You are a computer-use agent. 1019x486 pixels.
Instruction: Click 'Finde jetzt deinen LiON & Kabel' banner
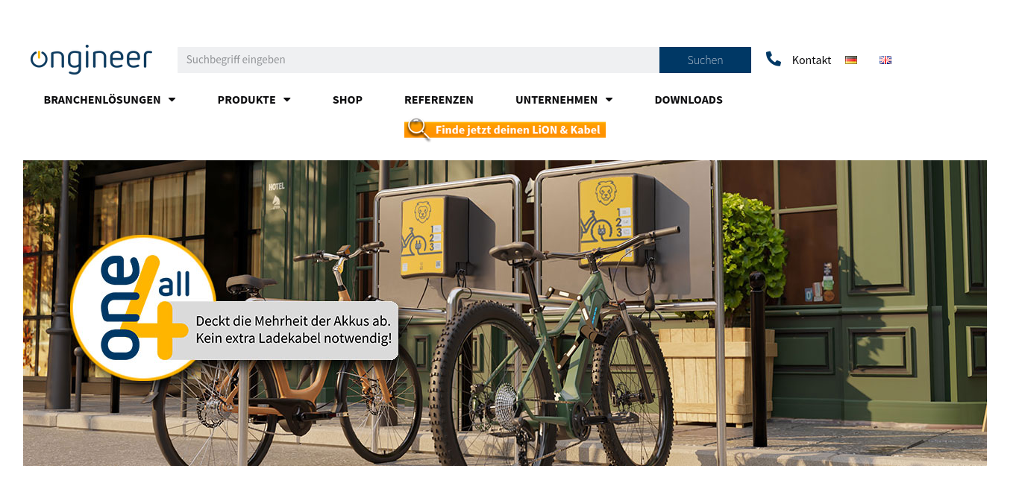(x=505, y=130)
